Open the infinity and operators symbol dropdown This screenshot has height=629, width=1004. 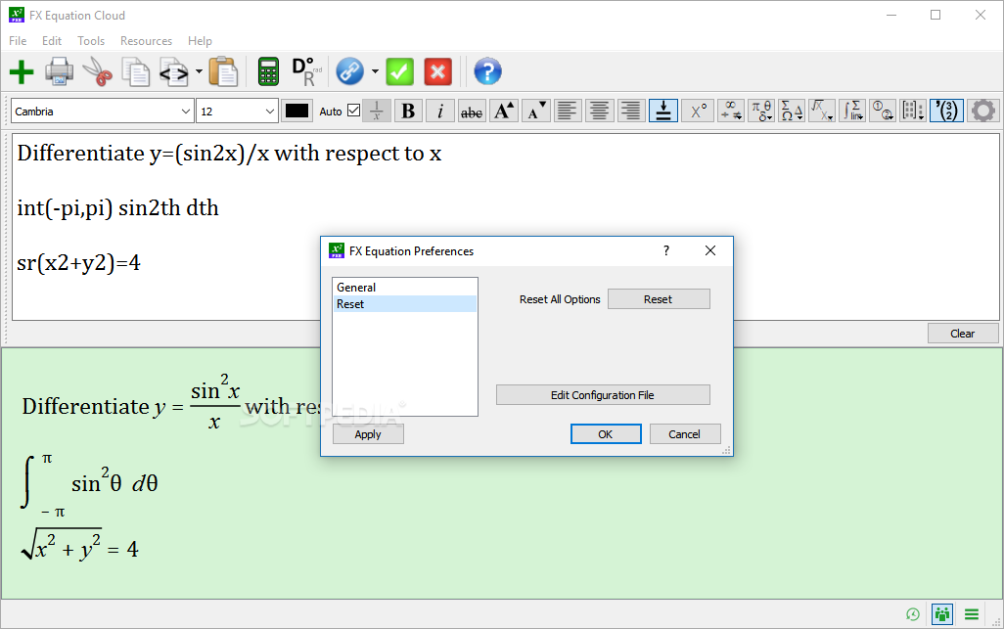731,111
